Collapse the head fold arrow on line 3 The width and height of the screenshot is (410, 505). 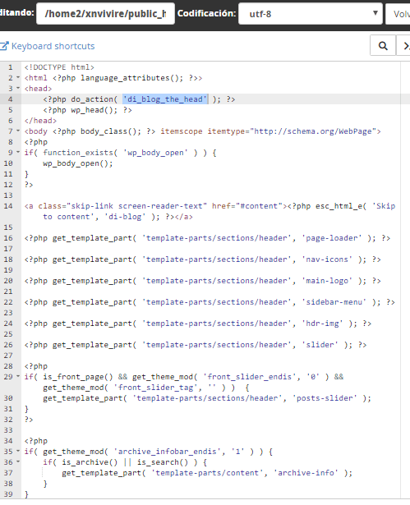[18, 88]
